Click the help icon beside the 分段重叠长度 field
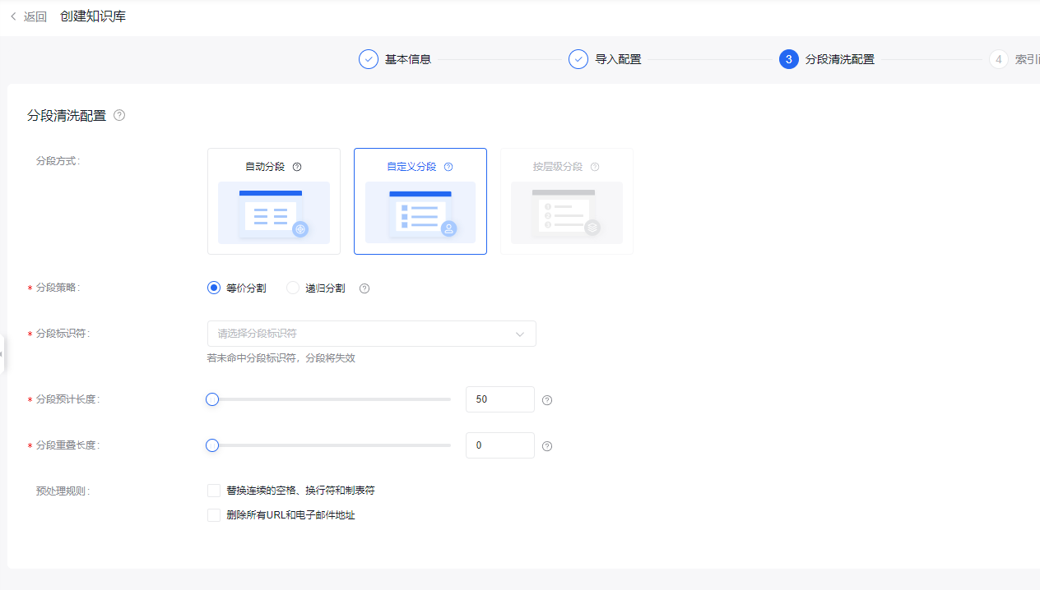This screenshot has height=590, width=1040. click(x=546, y=445)
